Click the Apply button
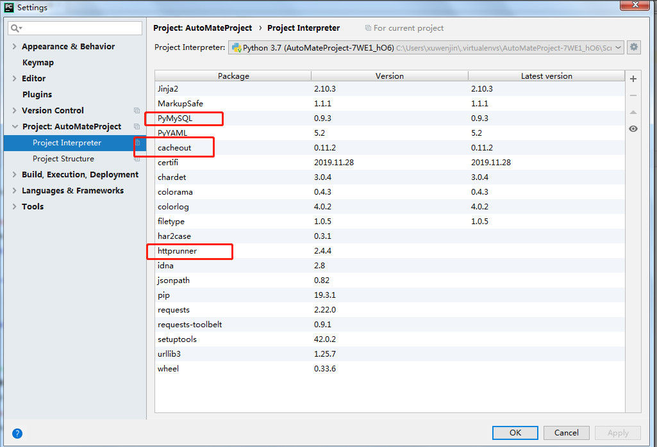Viewport: 657px width, 447px height. coord(618,433)
